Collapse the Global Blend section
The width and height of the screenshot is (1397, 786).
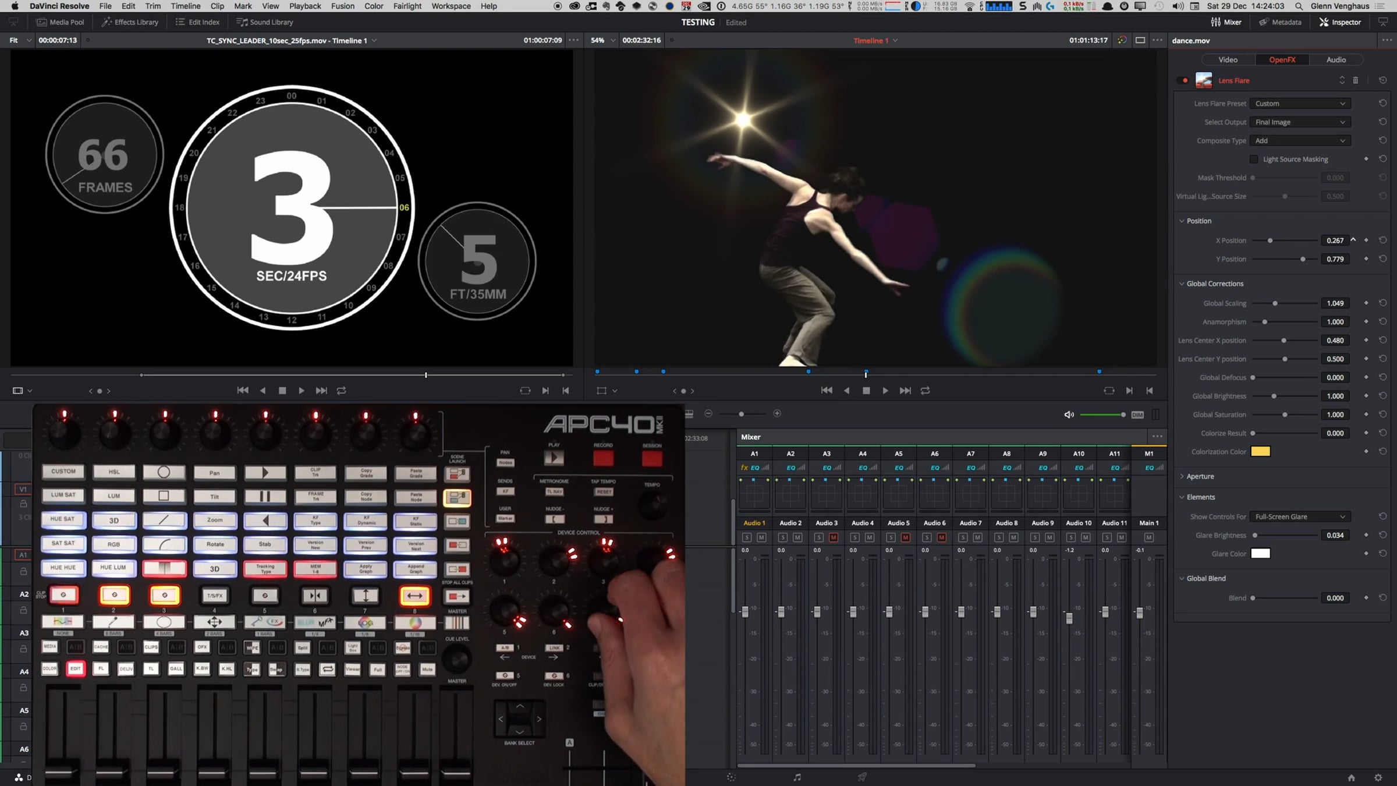(x=1182, y=578)
